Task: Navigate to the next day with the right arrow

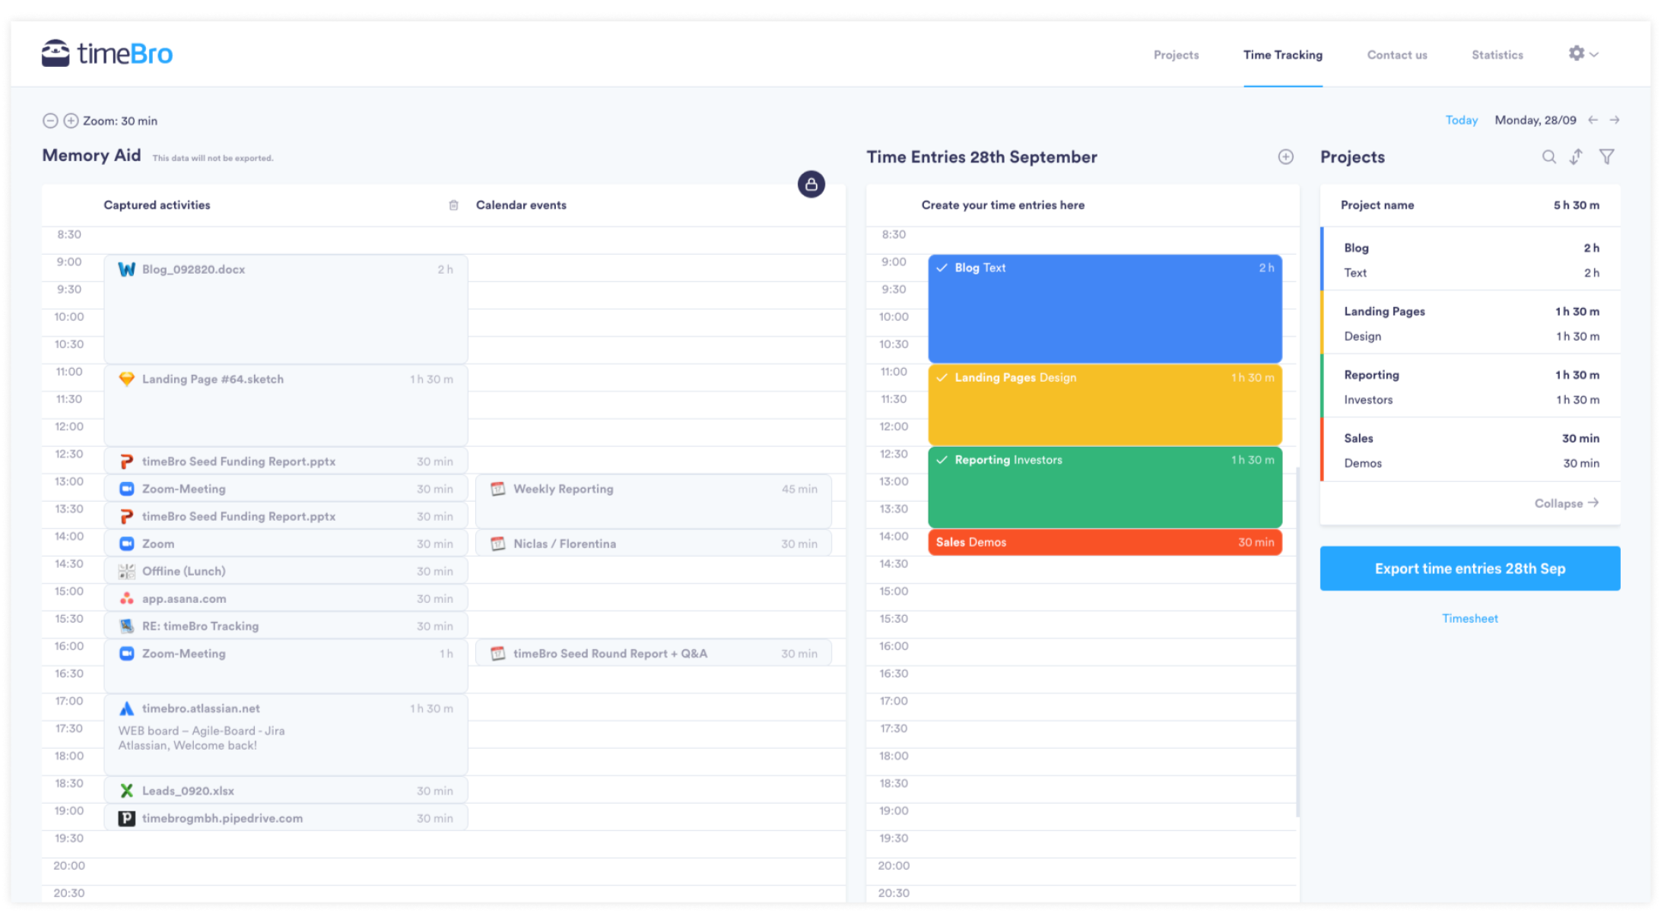Action: click(1616, 119)
